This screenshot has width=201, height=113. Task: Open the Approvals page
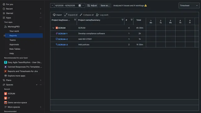pyautogui.click(x=14, y=45)
